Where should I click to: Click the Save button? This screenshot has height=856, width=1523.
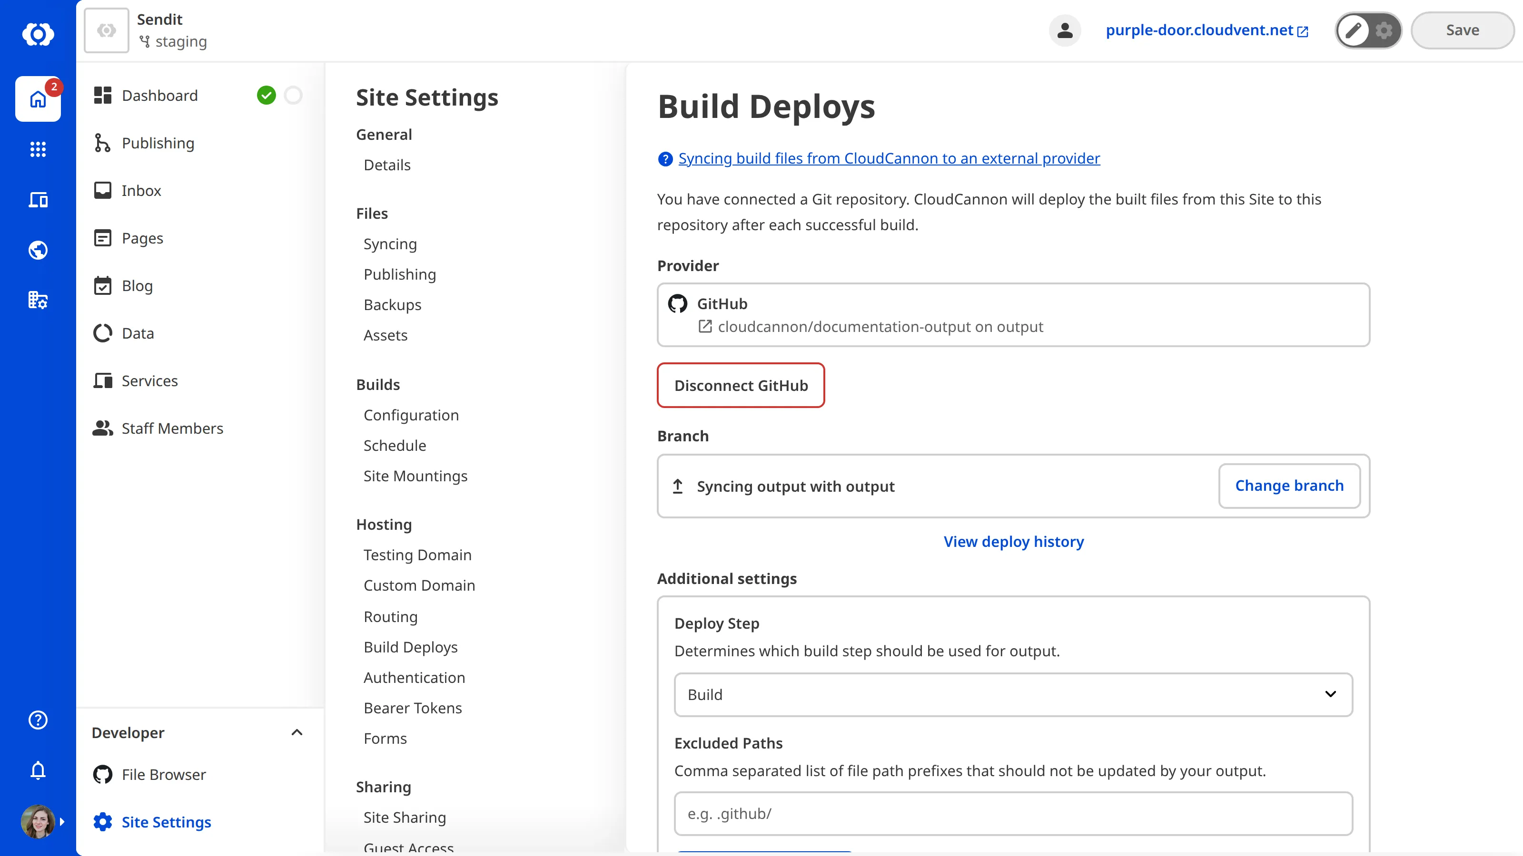1462,30
